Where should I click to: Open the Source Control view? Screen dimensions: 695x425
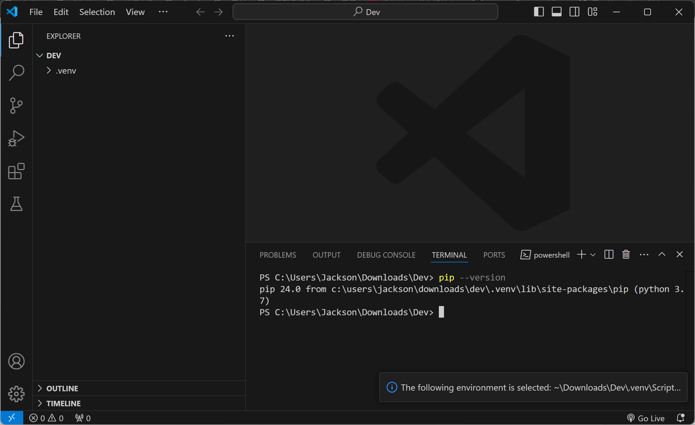coord(16,106)
